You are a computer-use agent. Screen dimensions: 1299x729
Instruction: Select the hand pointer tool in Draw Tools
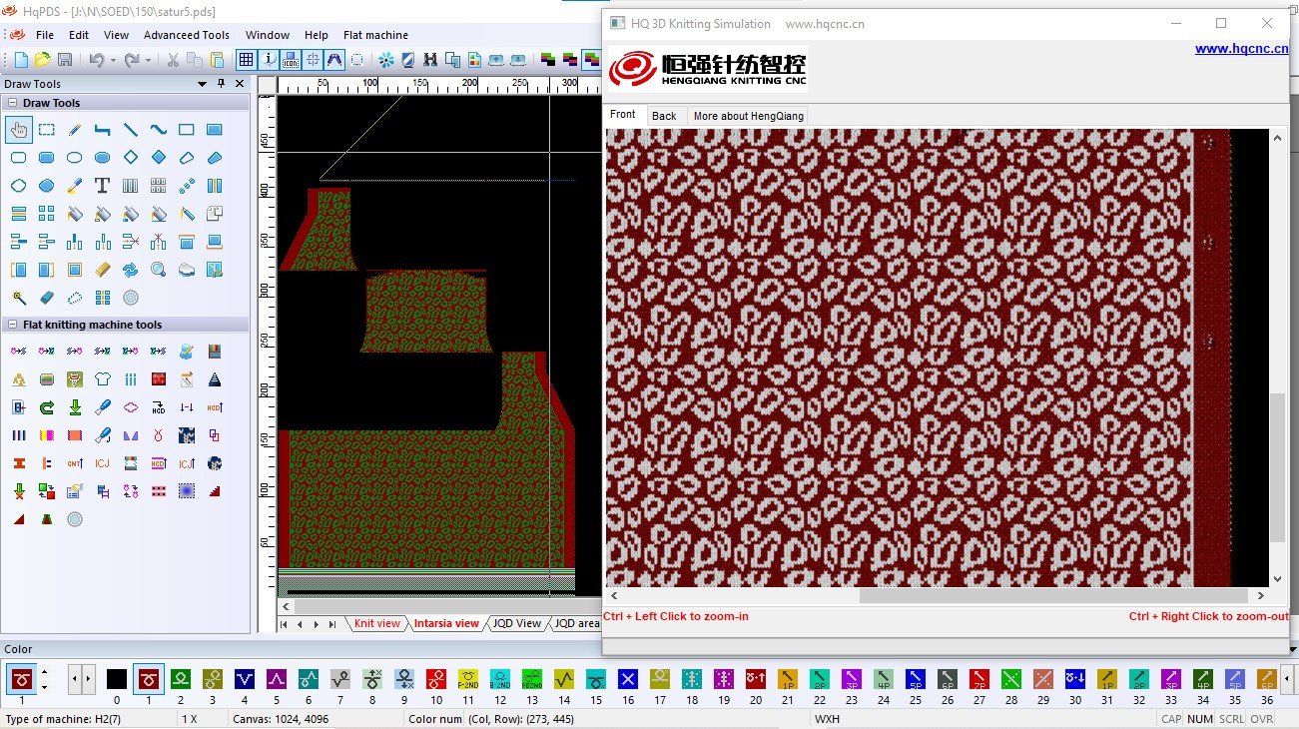tap(18, 130)
